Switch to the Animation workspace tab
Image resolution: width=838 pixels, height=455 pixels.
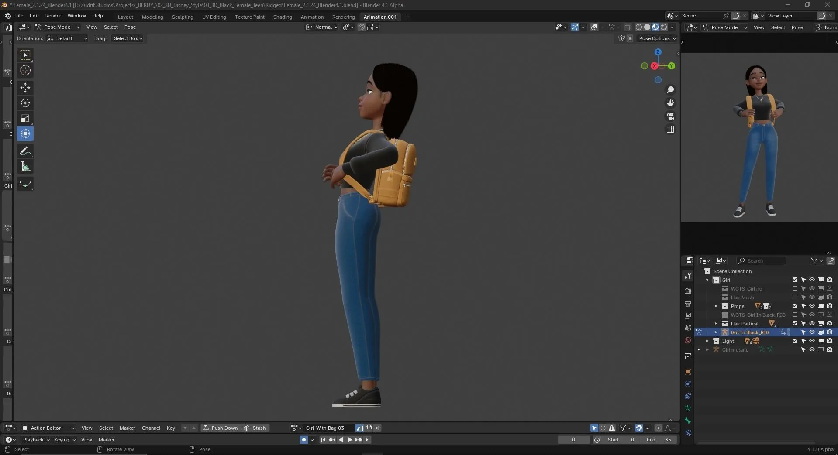tap(312, 17)
